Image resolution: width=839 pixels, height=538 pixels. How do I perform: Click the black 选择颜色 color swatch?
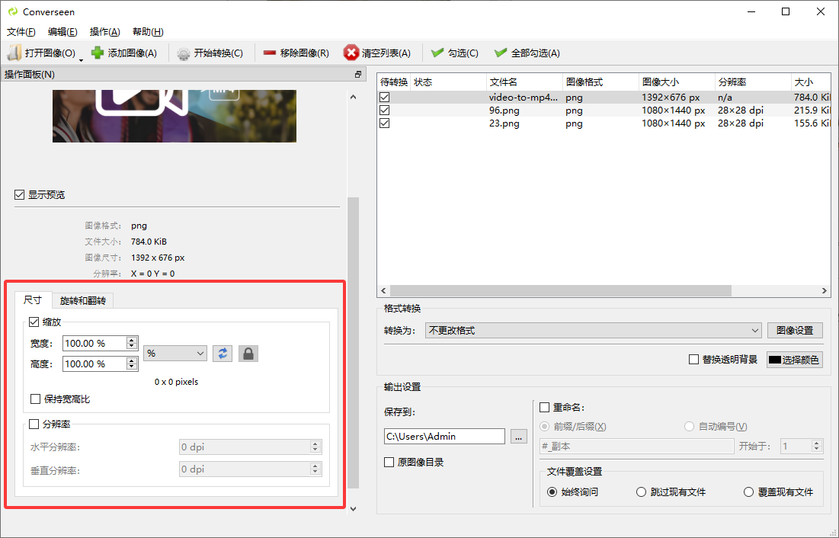(x=777, y=360)
